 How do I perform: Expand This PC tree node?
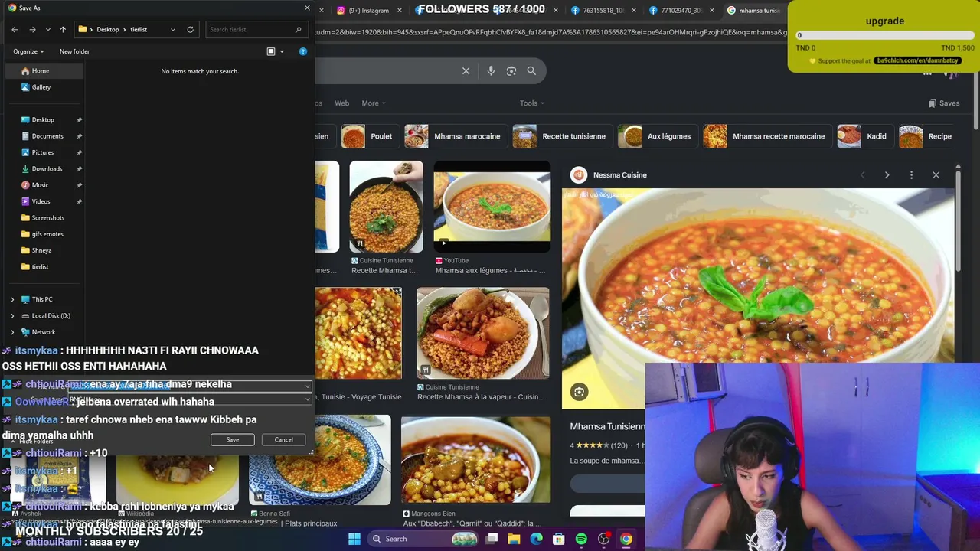(x=12, y=299)
